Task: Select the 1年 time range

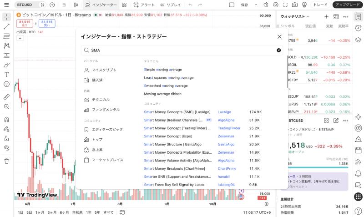Action: [88, 212]
